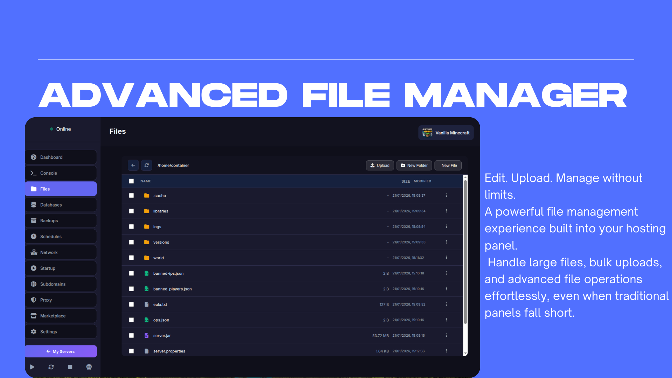This screenshot has height=378, width=672.
Task: Click the world folder icon
Action: coord(147,258)
